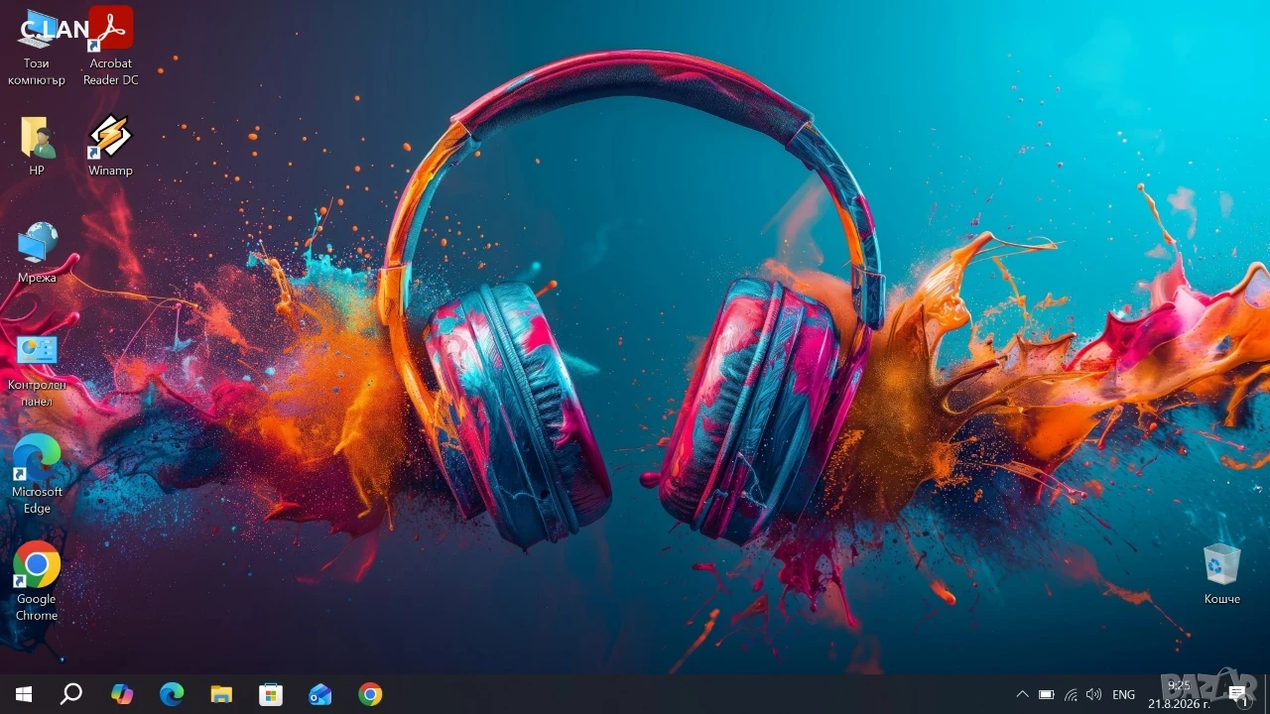Open Контролен панел desktop icon
This screenshot has height=714, width=1270.
pyautogui.click(x=37, y=369)
